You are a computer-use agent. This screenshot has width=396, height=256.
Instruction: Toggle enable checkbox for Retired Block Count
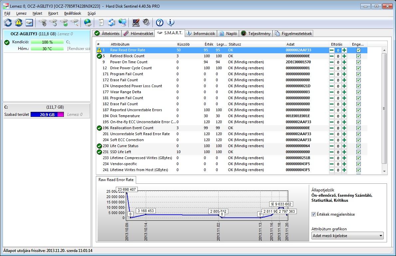coord(358,56)
